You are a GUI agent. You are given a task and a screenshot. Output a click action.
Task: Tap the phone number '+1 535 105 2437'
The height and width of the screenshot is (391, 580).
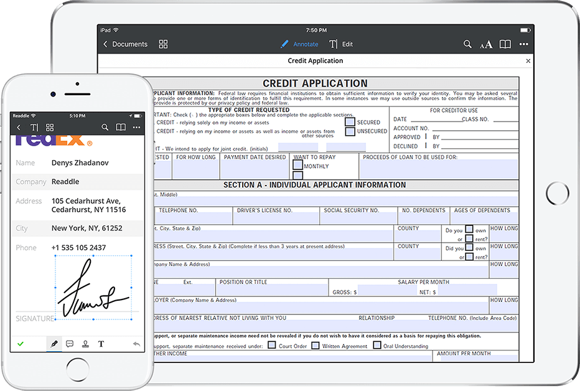78,248
